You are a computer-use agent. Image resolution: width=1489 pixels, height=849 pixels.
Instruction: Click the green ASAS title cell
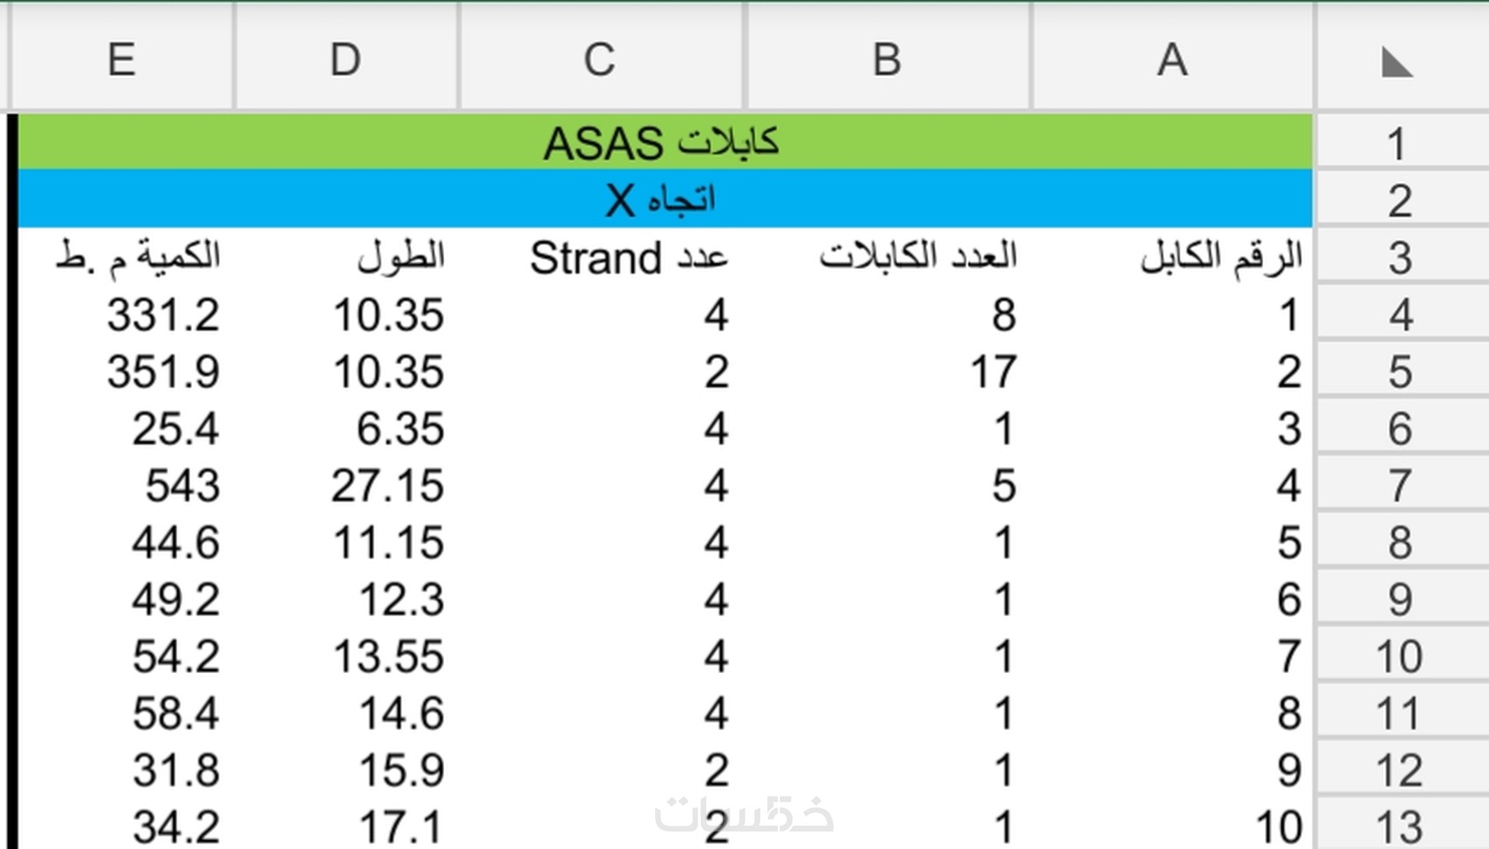(x=662, y=143)
